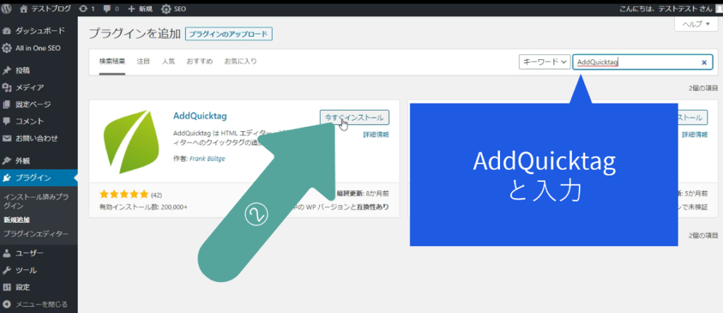Click 今すぐインストール for AddQuicktag

pos(354,117)
